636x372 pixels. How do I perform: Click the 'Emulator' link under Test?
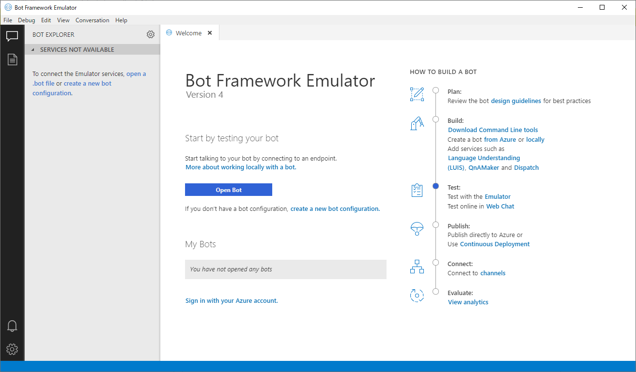[x=497, y=197]
